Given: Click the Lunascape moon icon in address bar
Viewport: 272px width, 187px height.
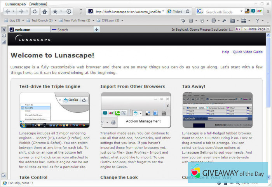Looking at the screenshot, I should [x=91, y=11].
